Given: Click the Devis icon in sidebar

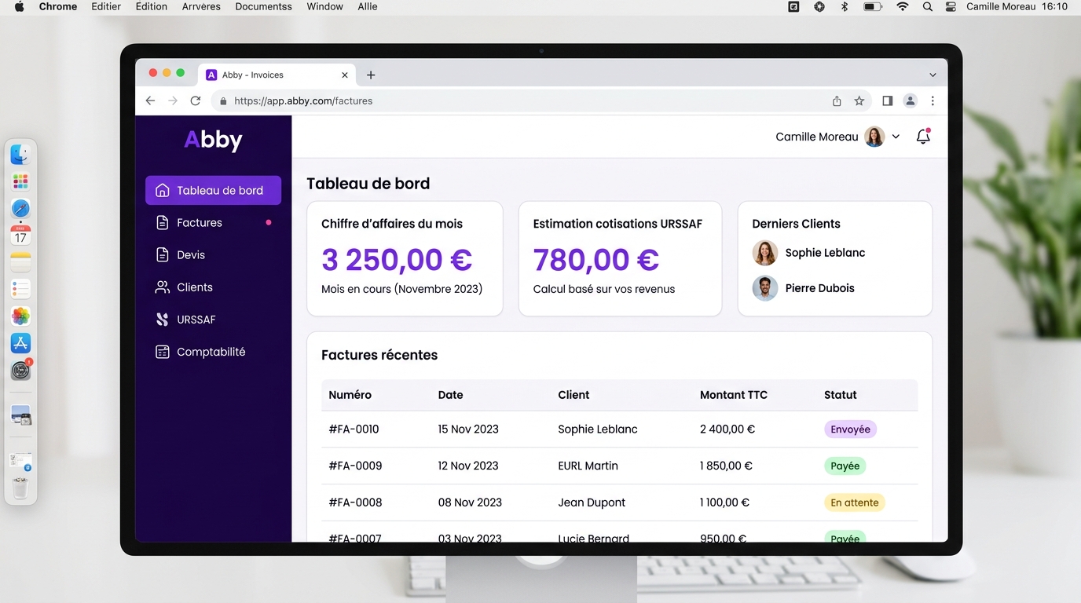Looking at the screenshot, I should point(163,255).
